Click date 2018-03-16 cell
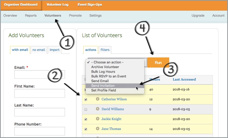The width and height of the screenshot is (228, 138). point(181,89)
